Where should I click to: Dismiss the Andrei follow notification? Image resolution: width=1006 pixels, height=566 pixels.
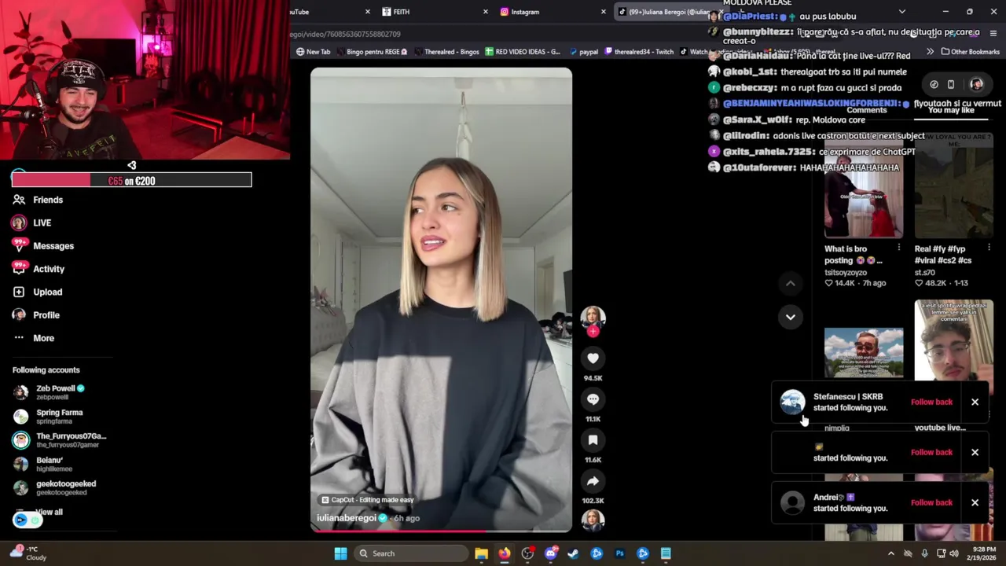975,502
